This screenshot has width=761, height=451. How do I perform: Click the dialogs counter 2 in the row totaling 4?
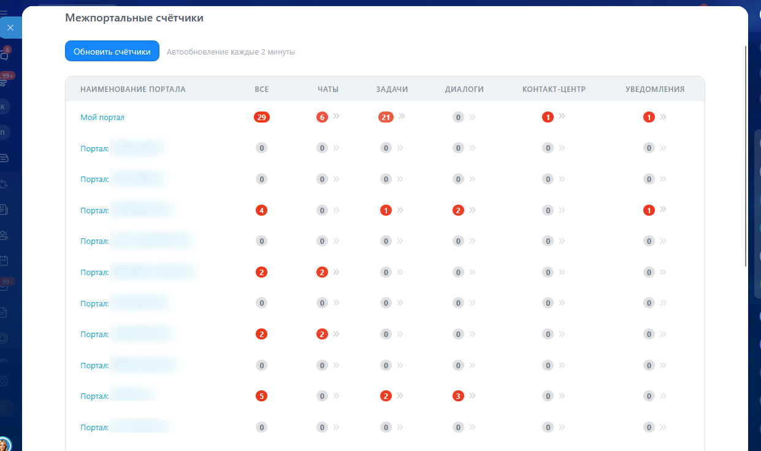458,210
